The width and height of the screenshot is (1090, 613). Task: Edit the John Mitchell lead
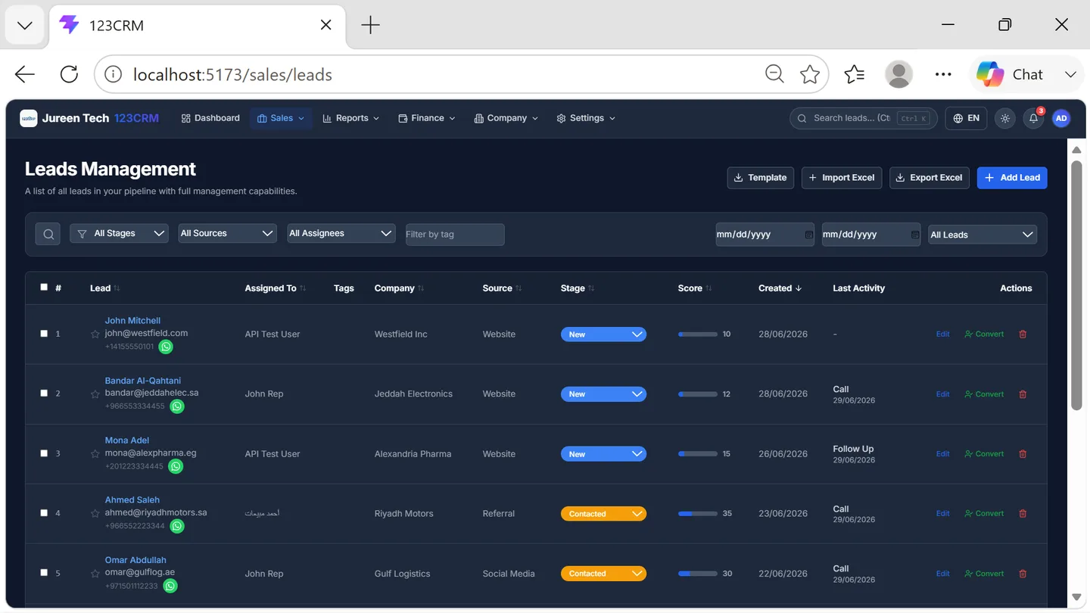(942, 334)
